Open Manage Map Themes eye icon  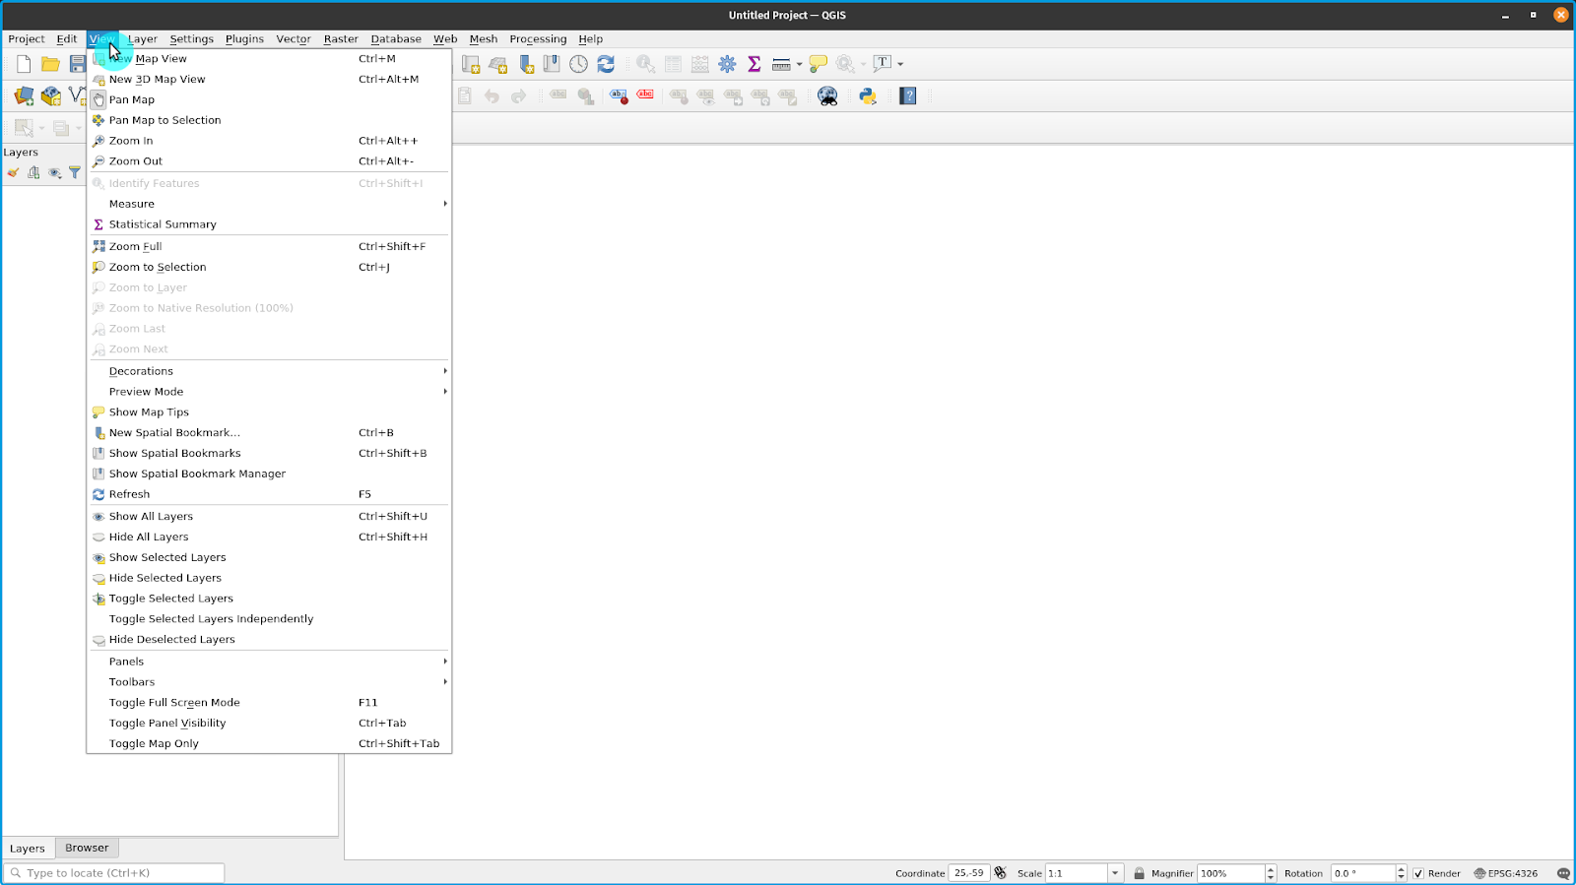(x=54, y=172)
